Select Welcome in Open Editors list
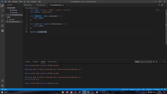 tap(14, 10)
